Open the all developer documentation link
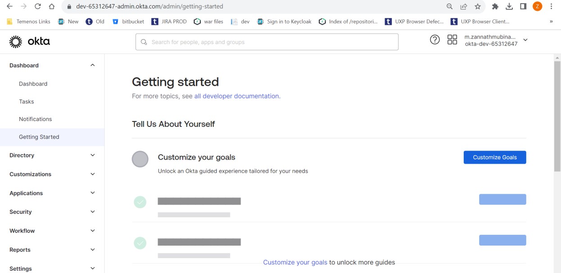The image size is (561, 273). coord(236,96)
